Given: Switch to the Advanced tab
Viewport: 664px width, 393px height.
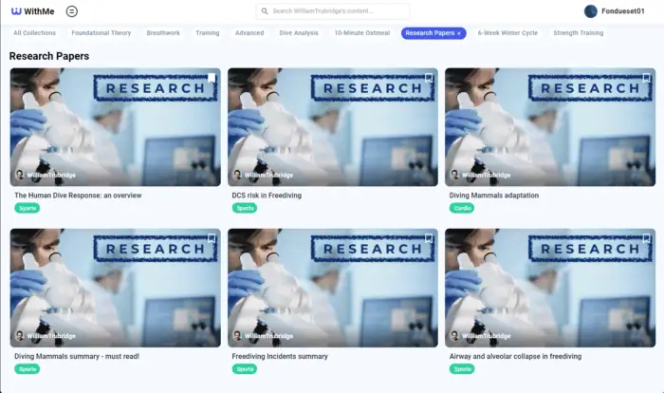Looking at the screenshot, I should (x=249, y=33).
